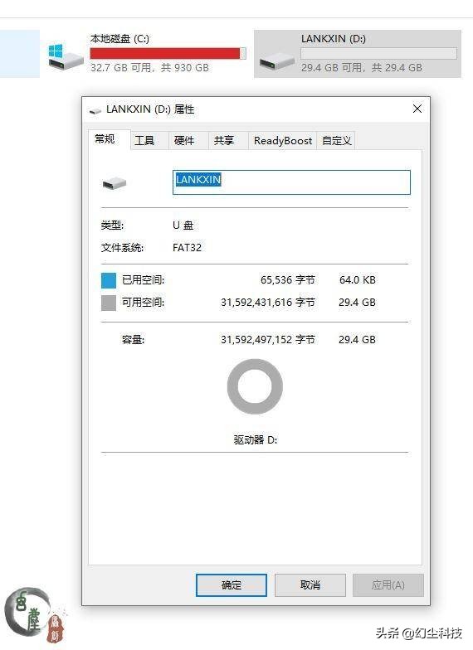The image size is (473, 650).
Task: Open the ReadyBoost tab
Action: (x=282, y=141)
